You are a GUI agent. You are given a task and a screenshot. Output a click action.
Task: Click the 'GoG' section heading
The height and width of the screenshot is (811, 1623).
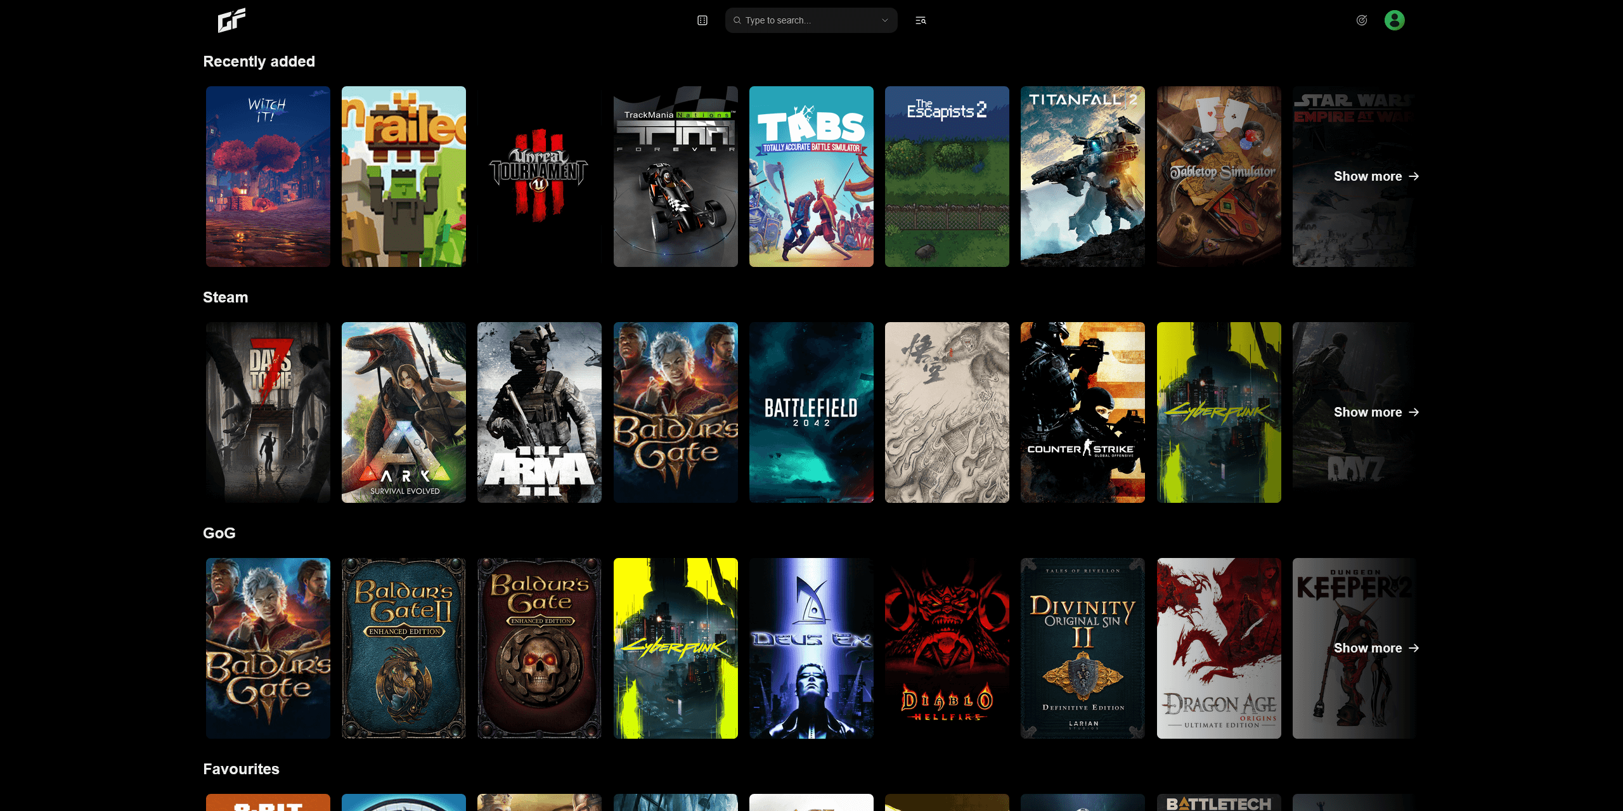click(x=219, y=533)
